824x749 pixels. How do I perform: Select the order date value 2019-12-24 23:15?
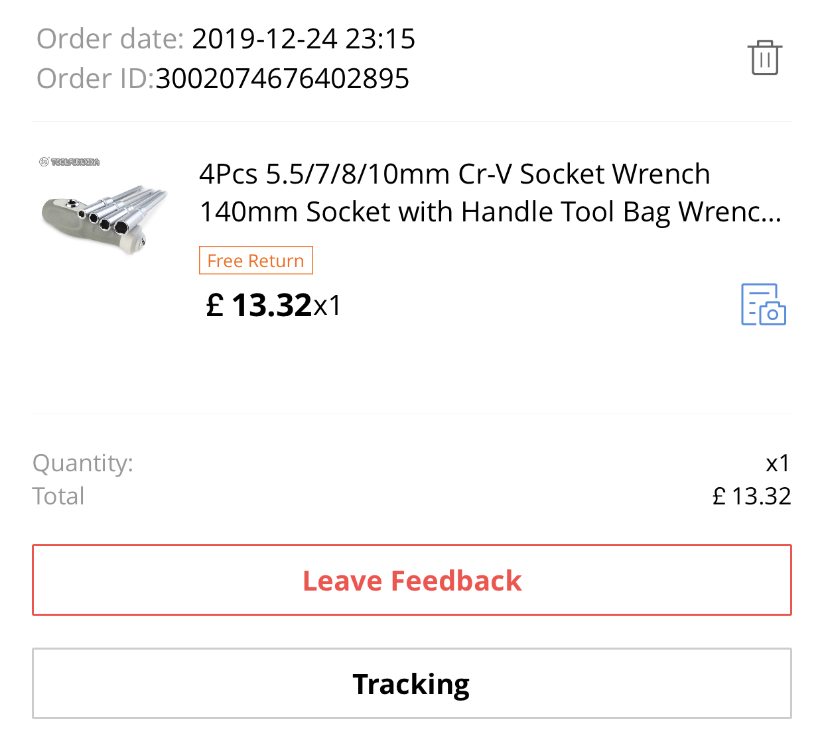point(303,39)
